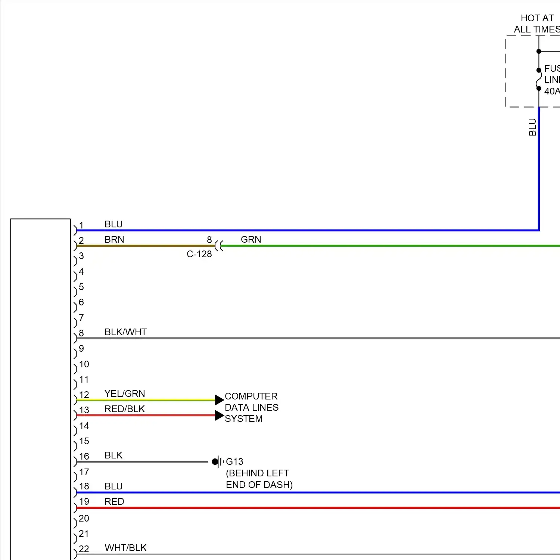Click pin number 10
The height and width of the screenshot is (560, 560).
pos(84,364)
